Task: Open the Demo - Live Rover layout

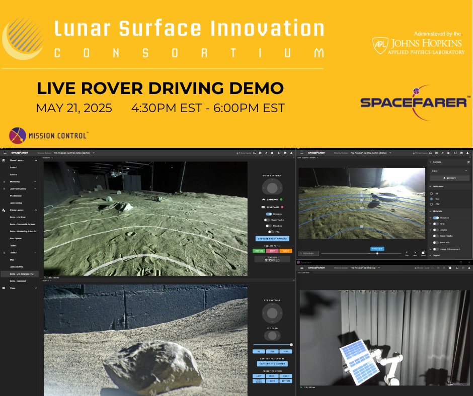Action: coord(18,217)
